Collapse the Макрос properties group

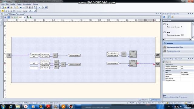164,71
